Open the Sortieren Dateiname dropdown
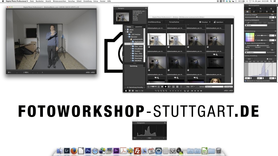The height and width of the screenshot is (156, 278). (x=214, y=87)
